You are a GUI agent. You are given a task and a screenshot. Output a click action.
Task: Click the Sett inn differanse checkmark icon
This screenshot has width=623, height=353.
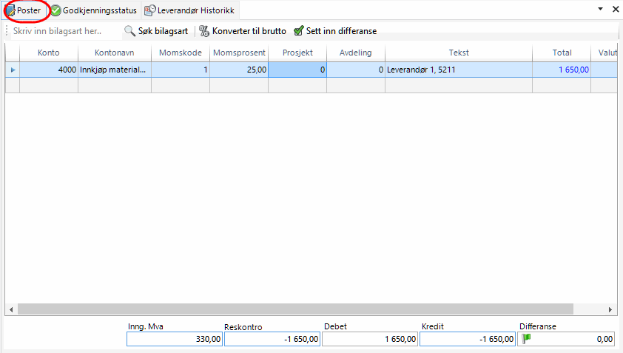298,31
